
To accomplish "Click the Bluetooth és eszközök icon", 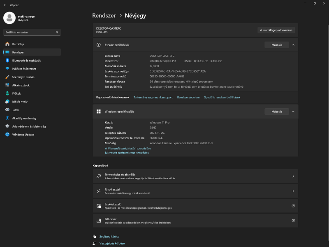I will (x=7, y=61).
